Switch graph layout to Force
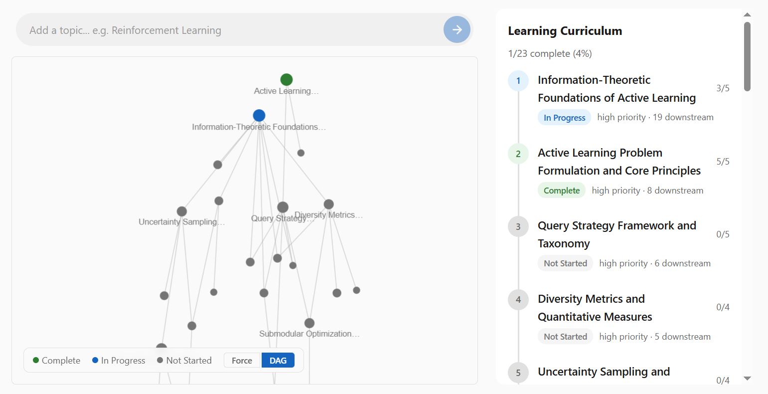 coord(242,361)
